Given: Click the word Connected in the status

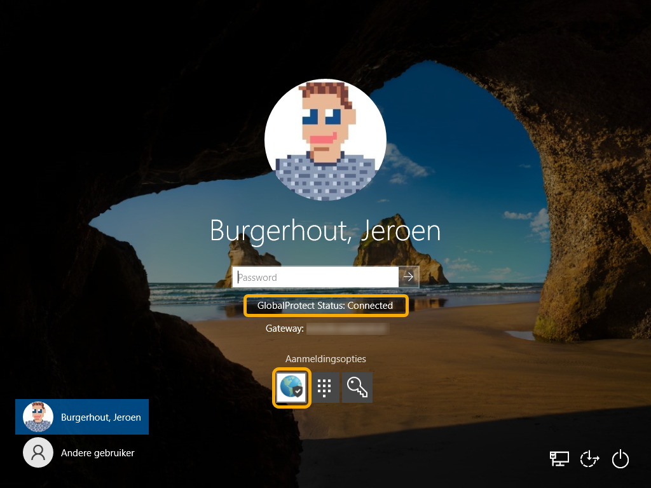Looking at the screenshot, I should [x=370, y=306].
